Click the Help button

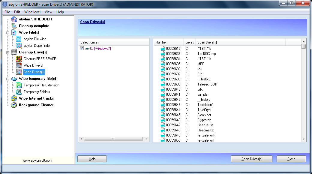pos(92,159)
